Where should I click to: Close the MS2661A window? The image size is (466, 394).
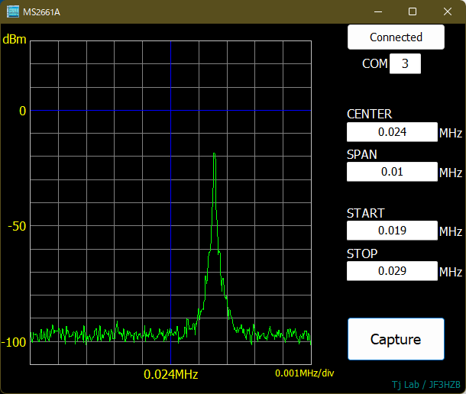pyautogui.click(x=448, y=11)
